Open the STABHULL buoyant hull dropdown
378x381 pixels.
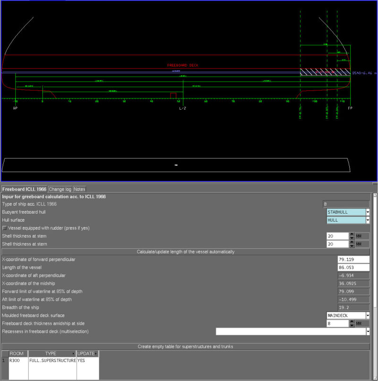[x=368, y=212]
